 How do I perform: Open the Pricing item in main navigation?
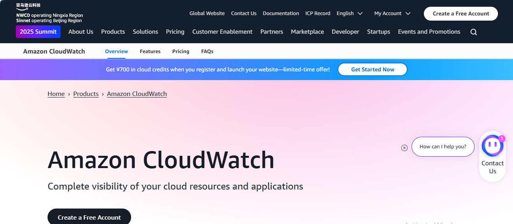[x=175, y=32]
